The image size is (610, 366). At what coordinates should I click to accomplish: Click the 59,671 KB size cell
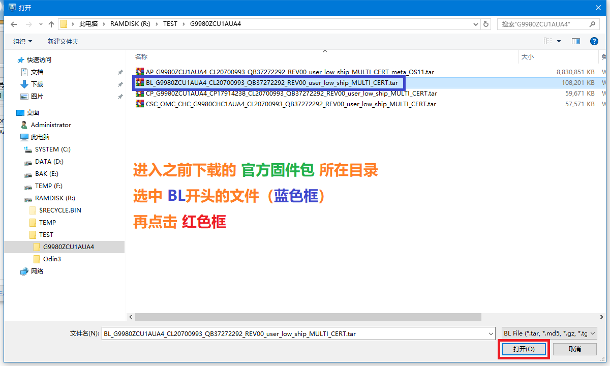580,93
